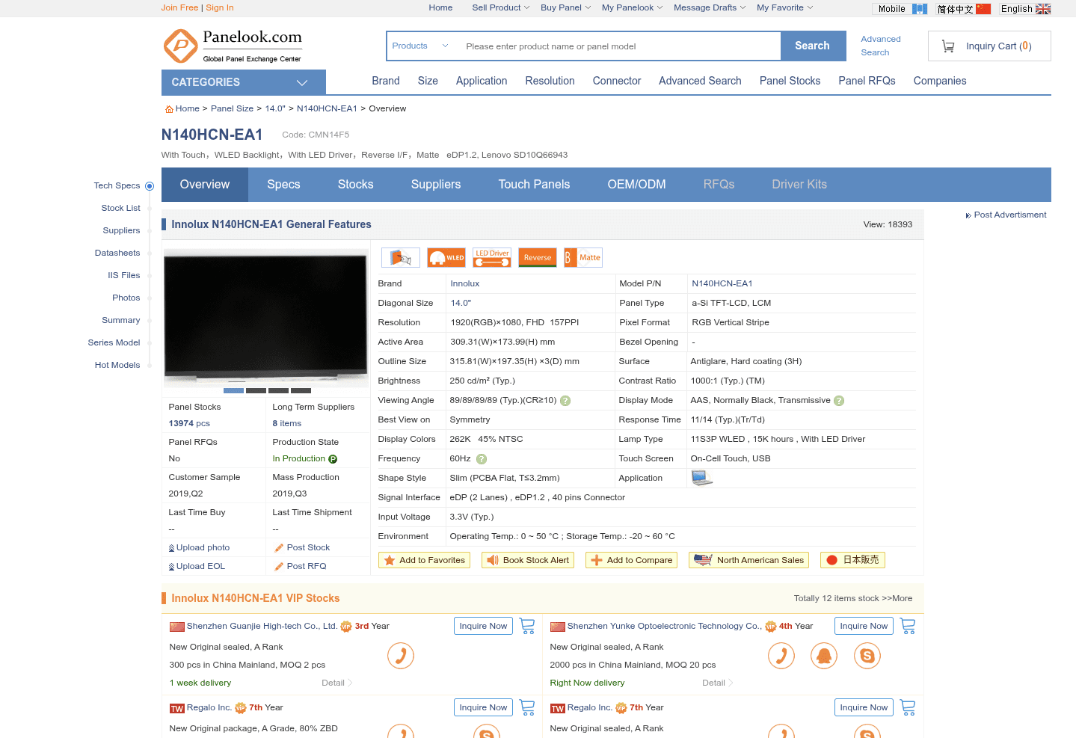Open the Innolux brand link
The image size is (1076, 738).
(x=464, y=283)
